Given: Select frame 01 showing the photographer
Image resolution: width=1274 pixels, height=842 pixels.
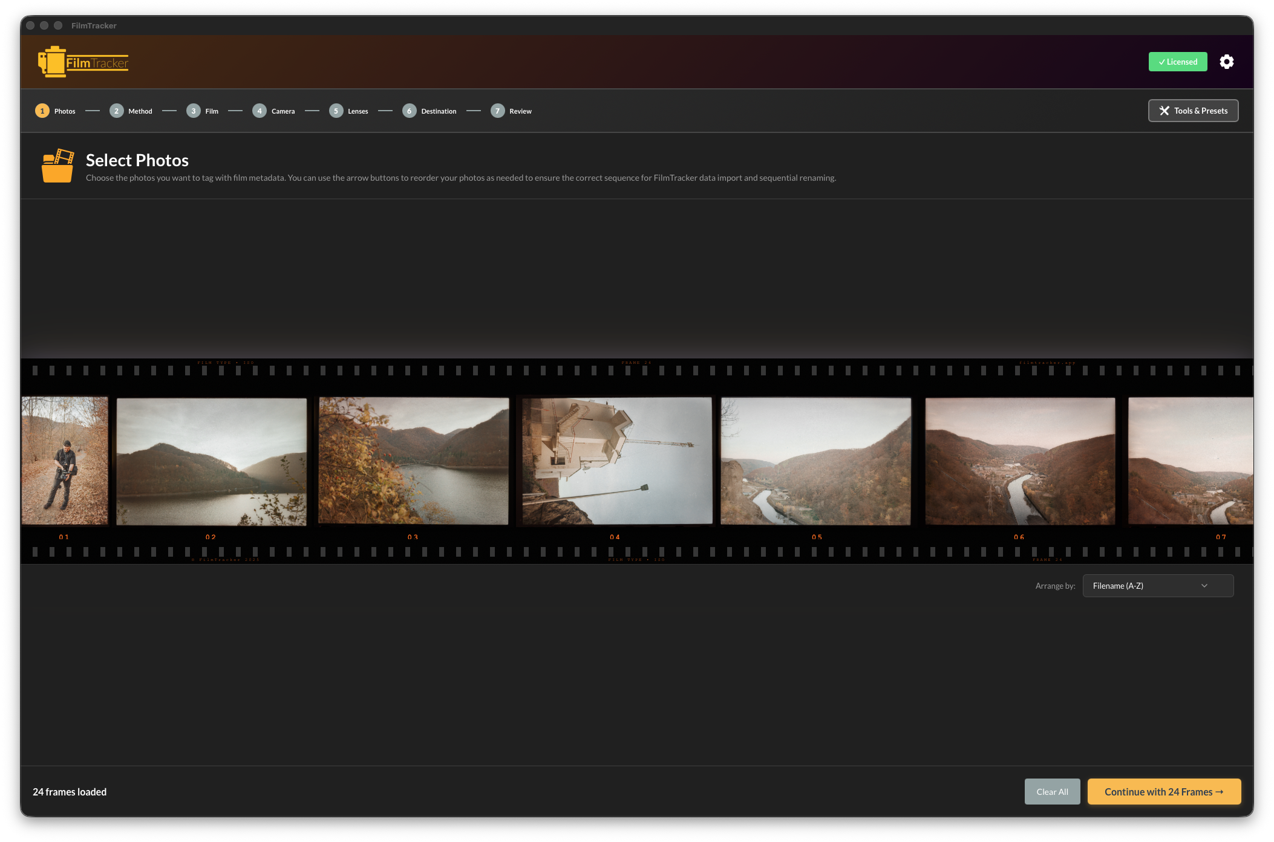Looking at the screenshot, I should [65, 461].
